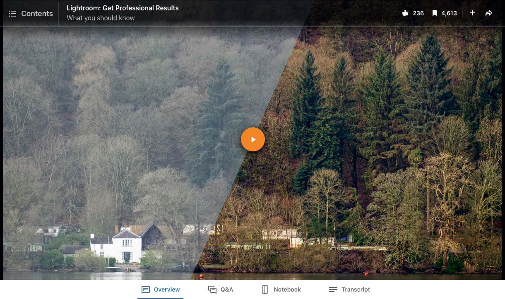Open the Transcript tab
The image size is (505, 299).
click(x=349, y=289)
